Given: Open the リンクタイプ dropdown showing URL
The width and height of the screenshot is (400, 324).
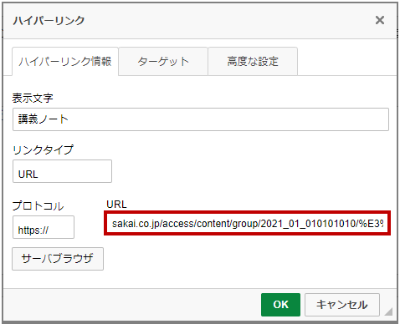Looking at the screenshot, I should click(62, 171).
